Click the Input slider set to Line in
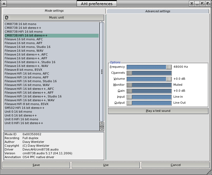This screenshot has height=175, width=212. 149,97
